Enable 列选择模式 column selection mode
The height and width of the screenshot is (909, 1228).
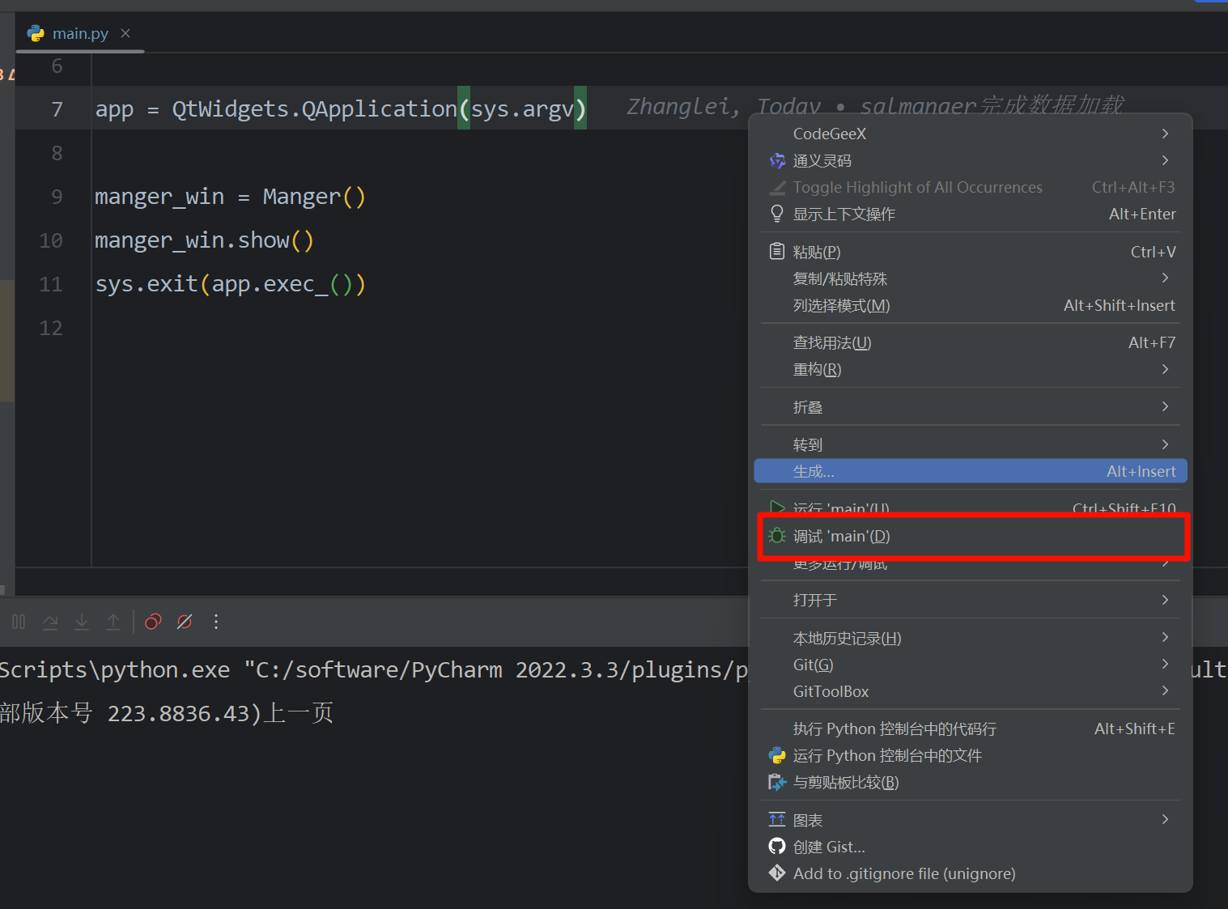841,305
